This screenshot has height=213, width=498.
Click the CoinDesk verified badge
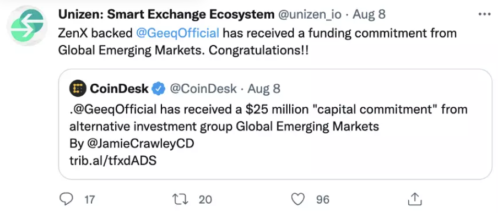(158, 89)
